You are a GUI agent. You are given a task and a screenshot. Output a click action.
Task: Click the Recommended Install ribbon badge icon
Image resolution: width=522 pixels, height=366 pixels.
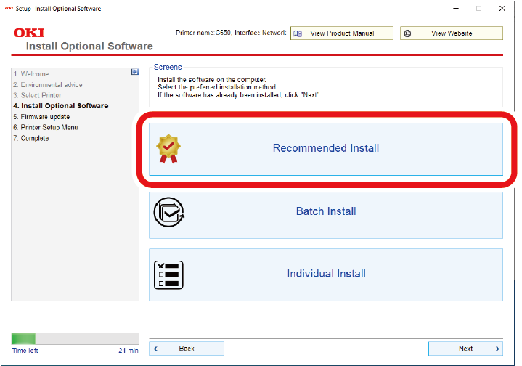[169, 148]
